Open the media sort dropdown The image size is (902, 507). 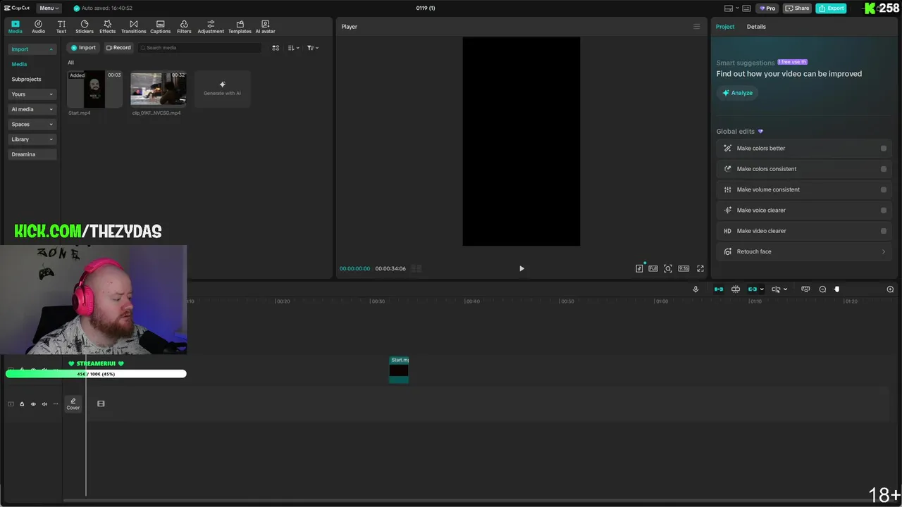click(294, 48)
